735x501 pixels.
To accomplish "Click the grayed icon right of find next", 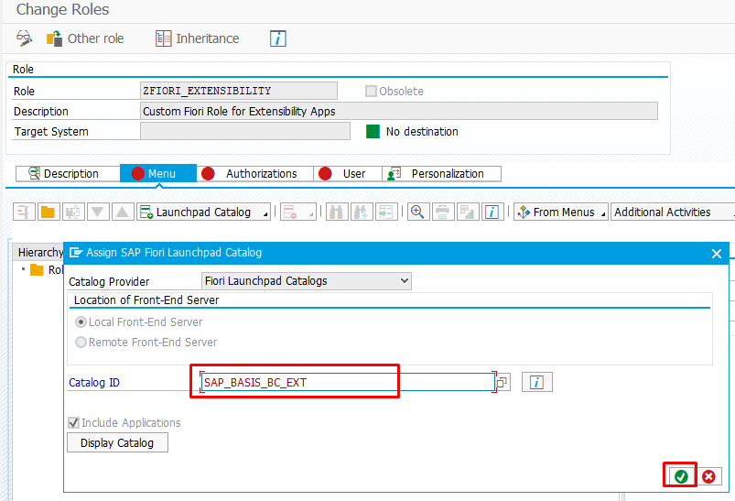I will [x=386, y=212].
